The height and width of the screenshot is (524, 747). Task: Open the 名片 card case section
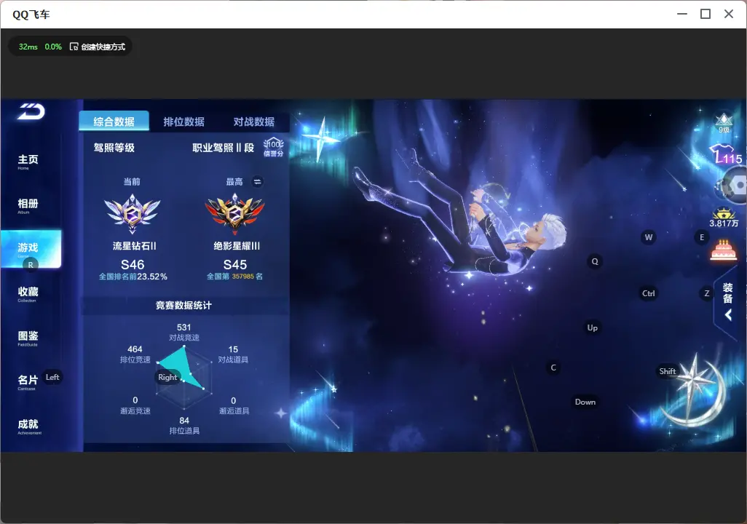coord(28,382)
